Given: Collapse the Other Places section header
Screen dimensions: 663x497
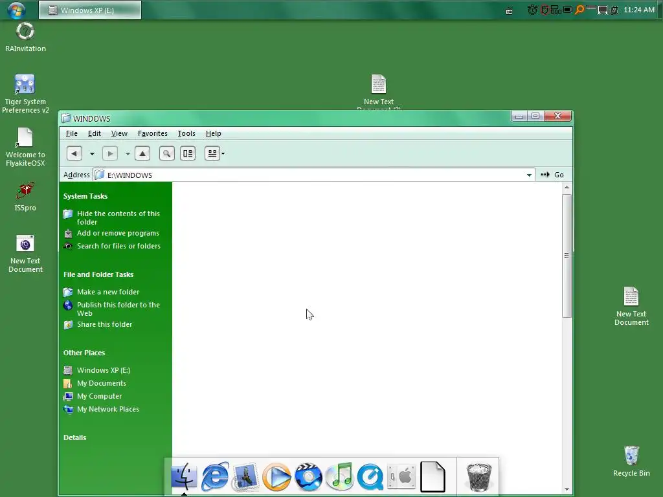Looking at the screenshot, I should 84,353.
